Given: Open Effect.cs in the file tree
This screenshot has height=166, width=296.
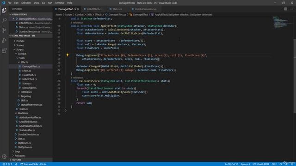Looking at the screenshot, I should [26, 71].
